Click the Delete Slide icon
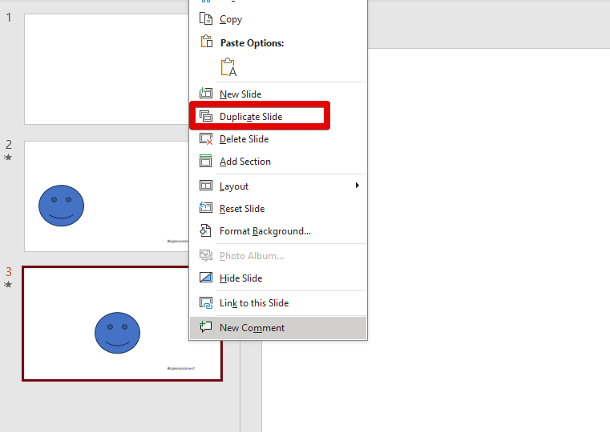Viewport: 610px width, 432px height. coord(205,138)
